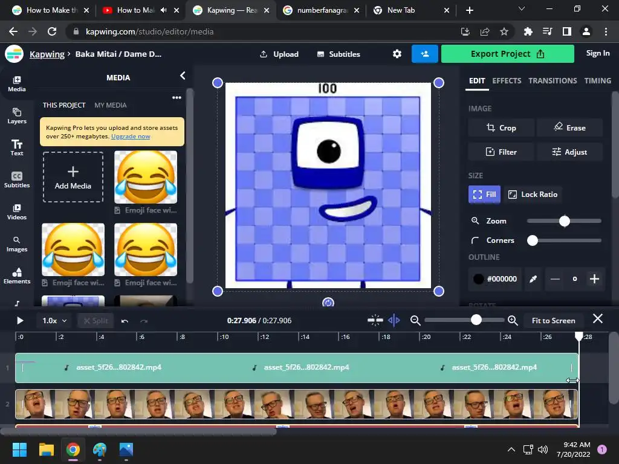
Task: Collapse the Media panel with chevron
Action: pos(183,76)
